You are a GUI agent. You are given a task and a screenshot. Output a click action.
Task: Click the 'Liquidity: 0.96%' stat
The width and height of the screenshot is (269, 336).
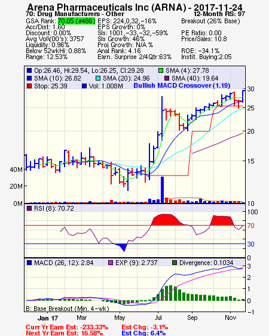pyautogui.click(x=47, y=45)
